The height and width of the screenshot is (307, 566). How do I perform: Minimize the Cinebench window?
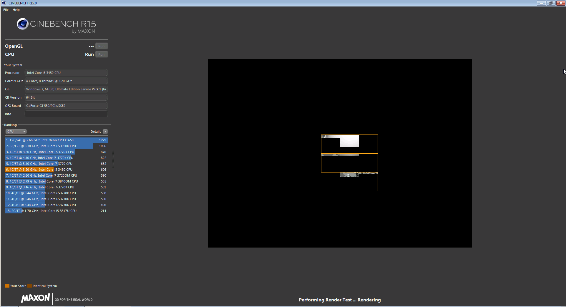coord(541,3)
